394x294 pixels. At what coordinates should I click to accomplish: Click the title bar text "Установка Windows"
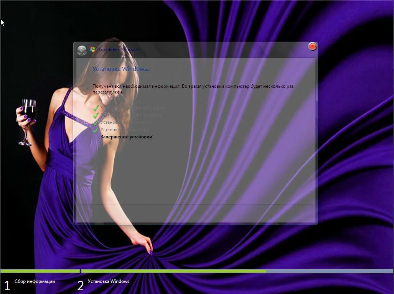(119, 49)
